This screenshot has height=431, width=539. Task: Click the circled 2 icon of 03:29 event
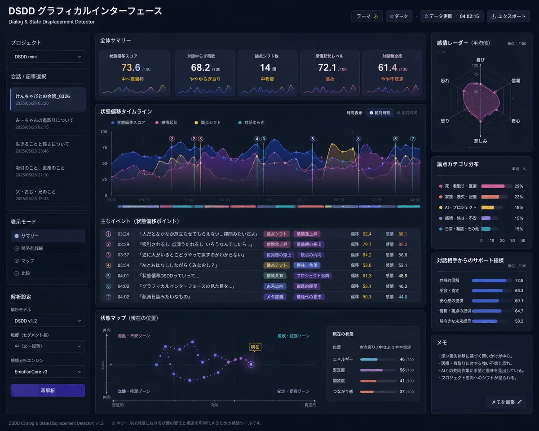pyautogui.click(x=108, y=244)
